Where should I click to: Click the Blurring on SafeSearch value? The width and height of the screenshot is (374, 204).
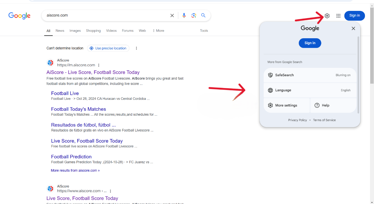pyautogui.click(x=343, y=75)
